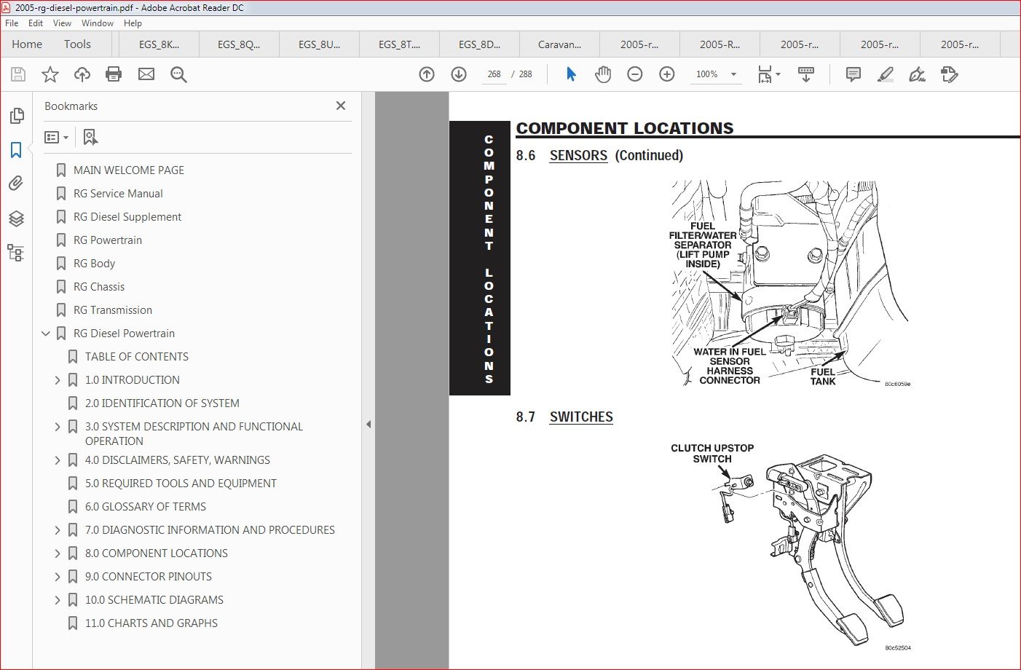Activate the Hand pan tool
The image size is (1021, 670).
point(603,74)
